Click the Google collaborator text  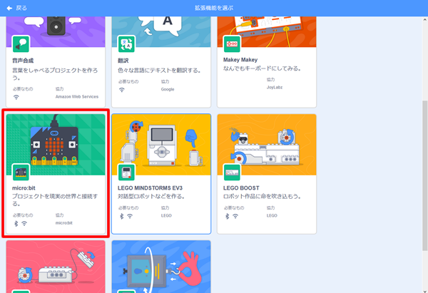click(x=168, y=89)
